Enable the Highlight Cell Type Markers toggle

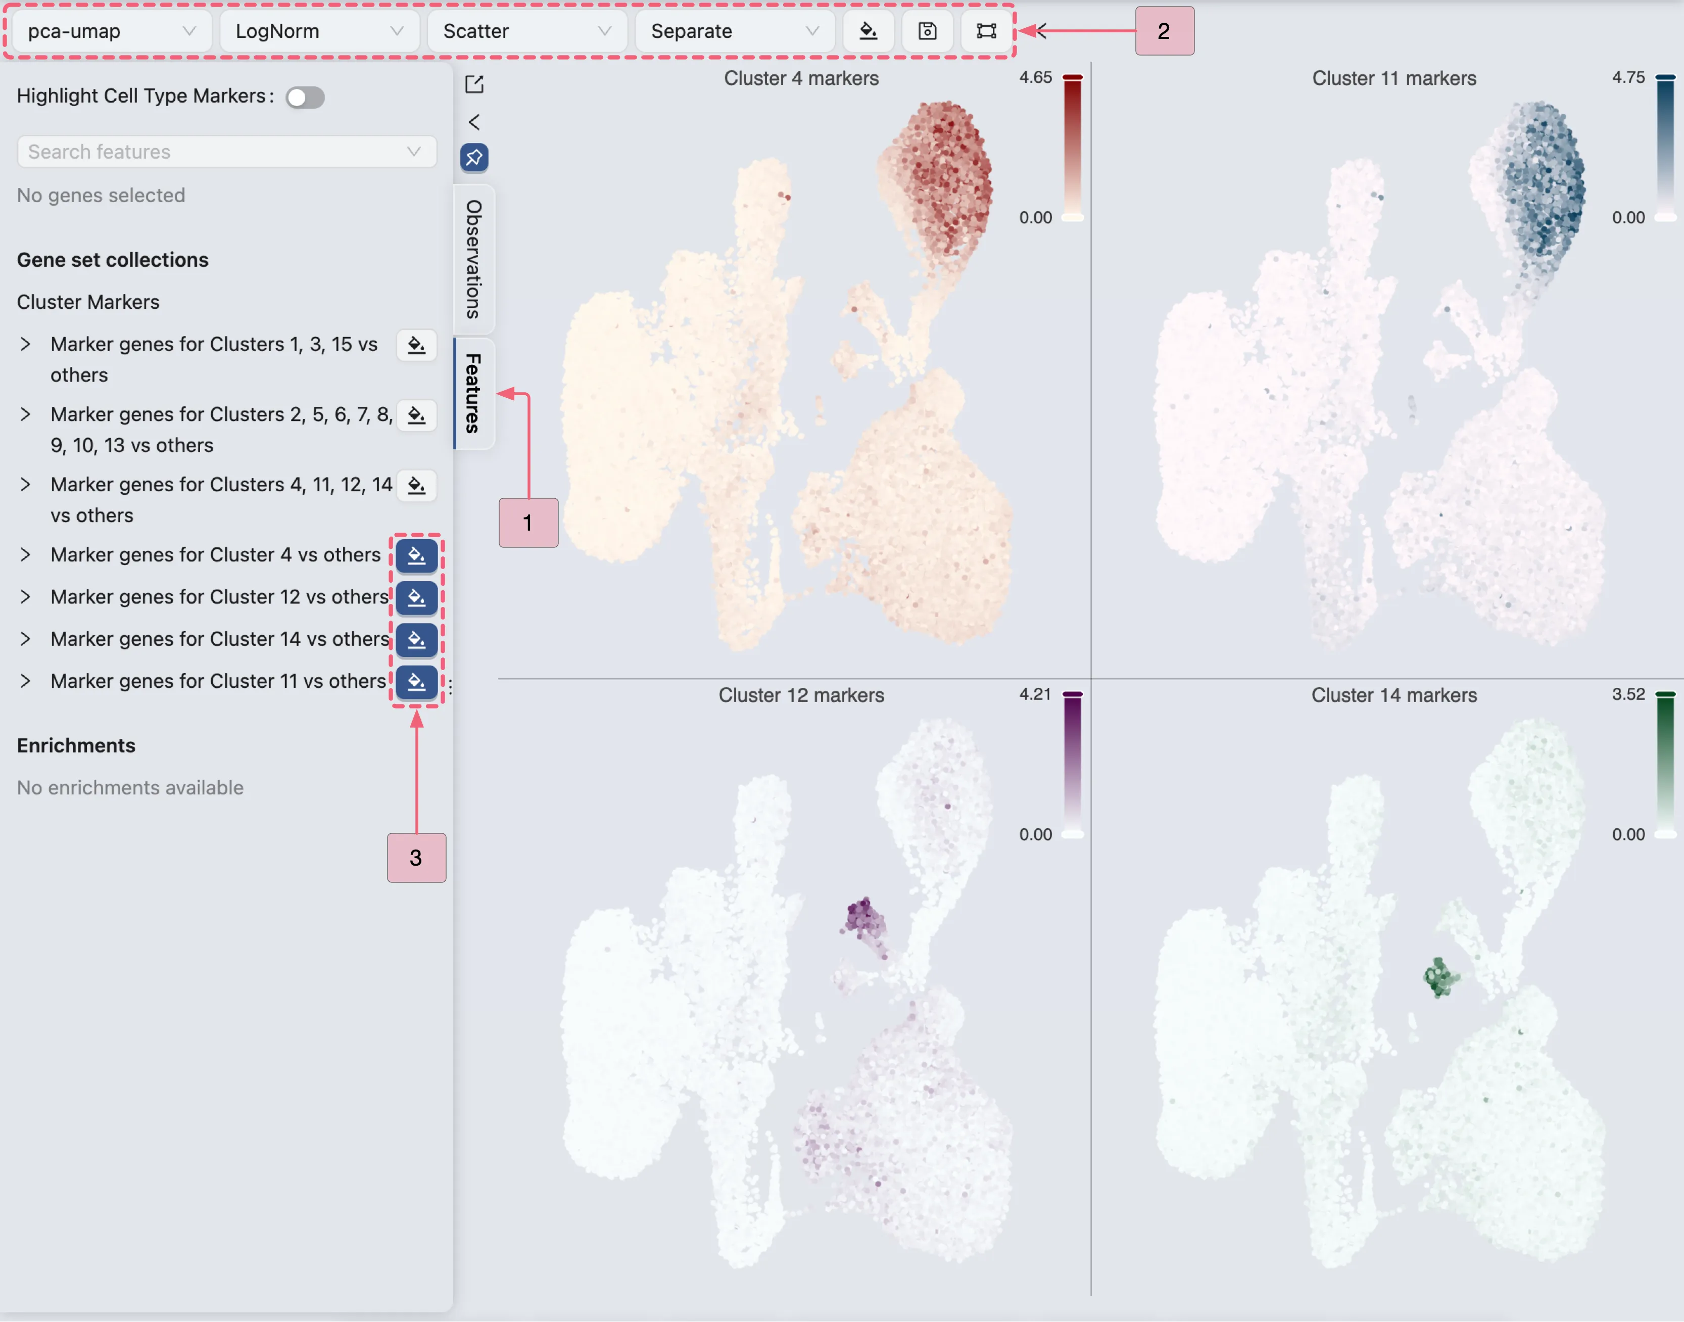coord(305,97)
